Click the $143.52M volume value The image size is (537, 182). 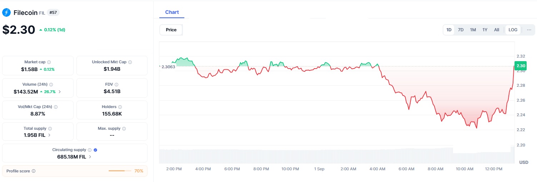click(x=25, y=92)
